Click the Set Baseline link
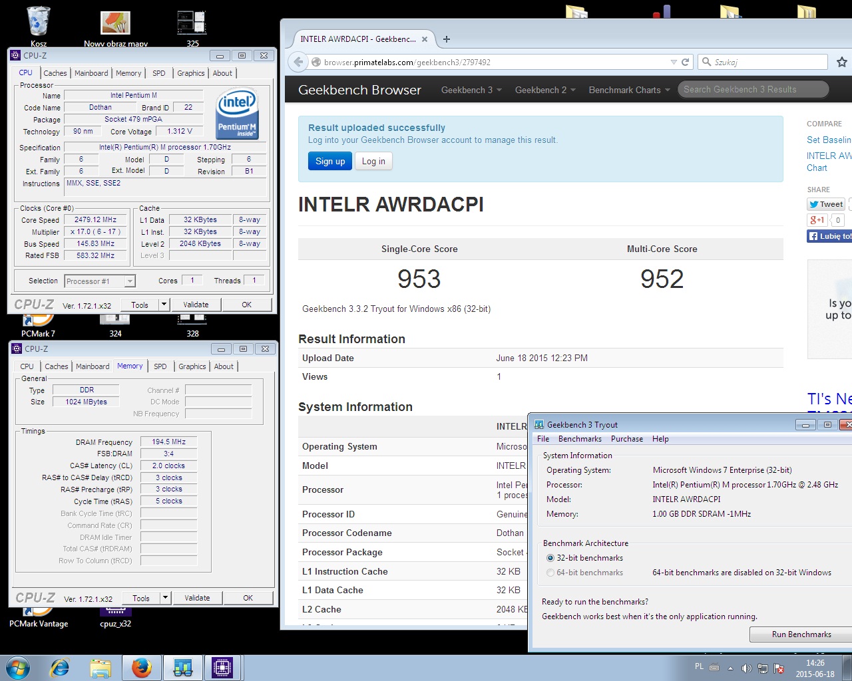 pos(829,140)
